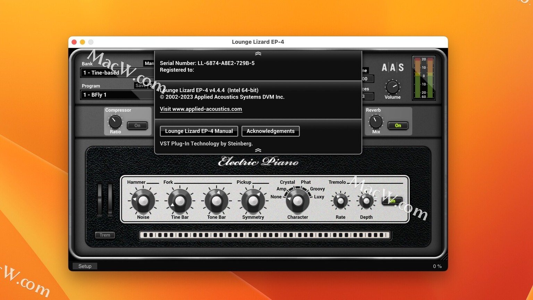Toggle the Reverb On button

tap(398, 125)
